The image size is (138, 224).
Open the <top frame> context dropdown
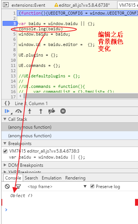pyautogui.click(x=57, y=187)
